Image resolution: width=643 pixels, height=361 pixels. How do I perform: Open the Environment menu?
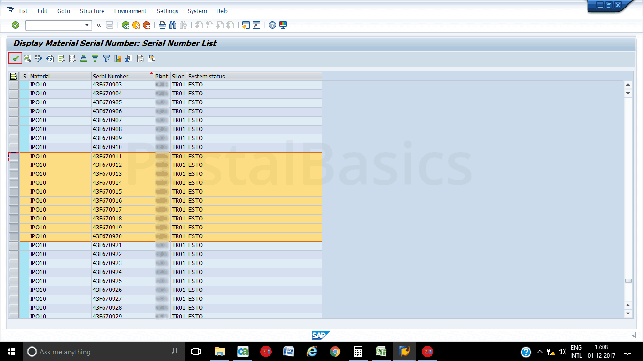coord(130,11)
